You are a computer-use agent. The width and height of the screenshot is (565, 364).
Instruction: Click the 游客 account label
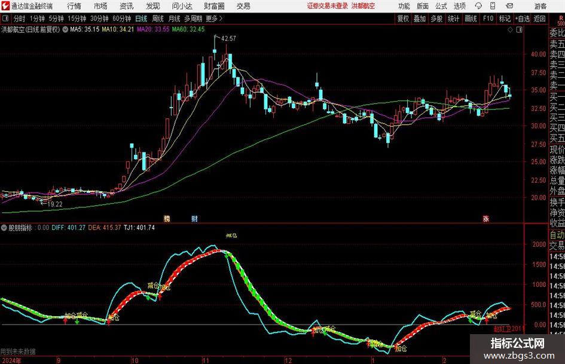pos(540,6)
